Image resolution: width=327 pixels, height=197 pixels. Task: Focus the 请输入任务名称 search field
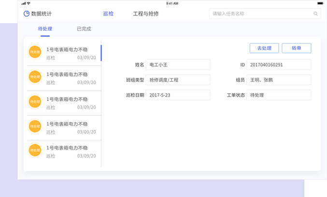click(261, 14)
